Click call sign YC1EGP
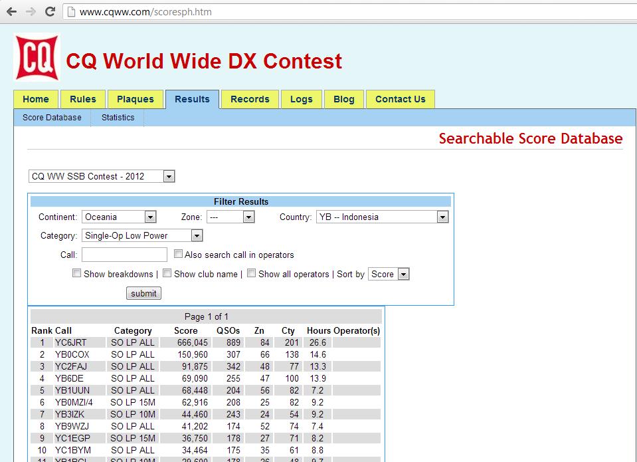Image resolution: width=637 pixels, height=462 pixels. coord(72,439)
